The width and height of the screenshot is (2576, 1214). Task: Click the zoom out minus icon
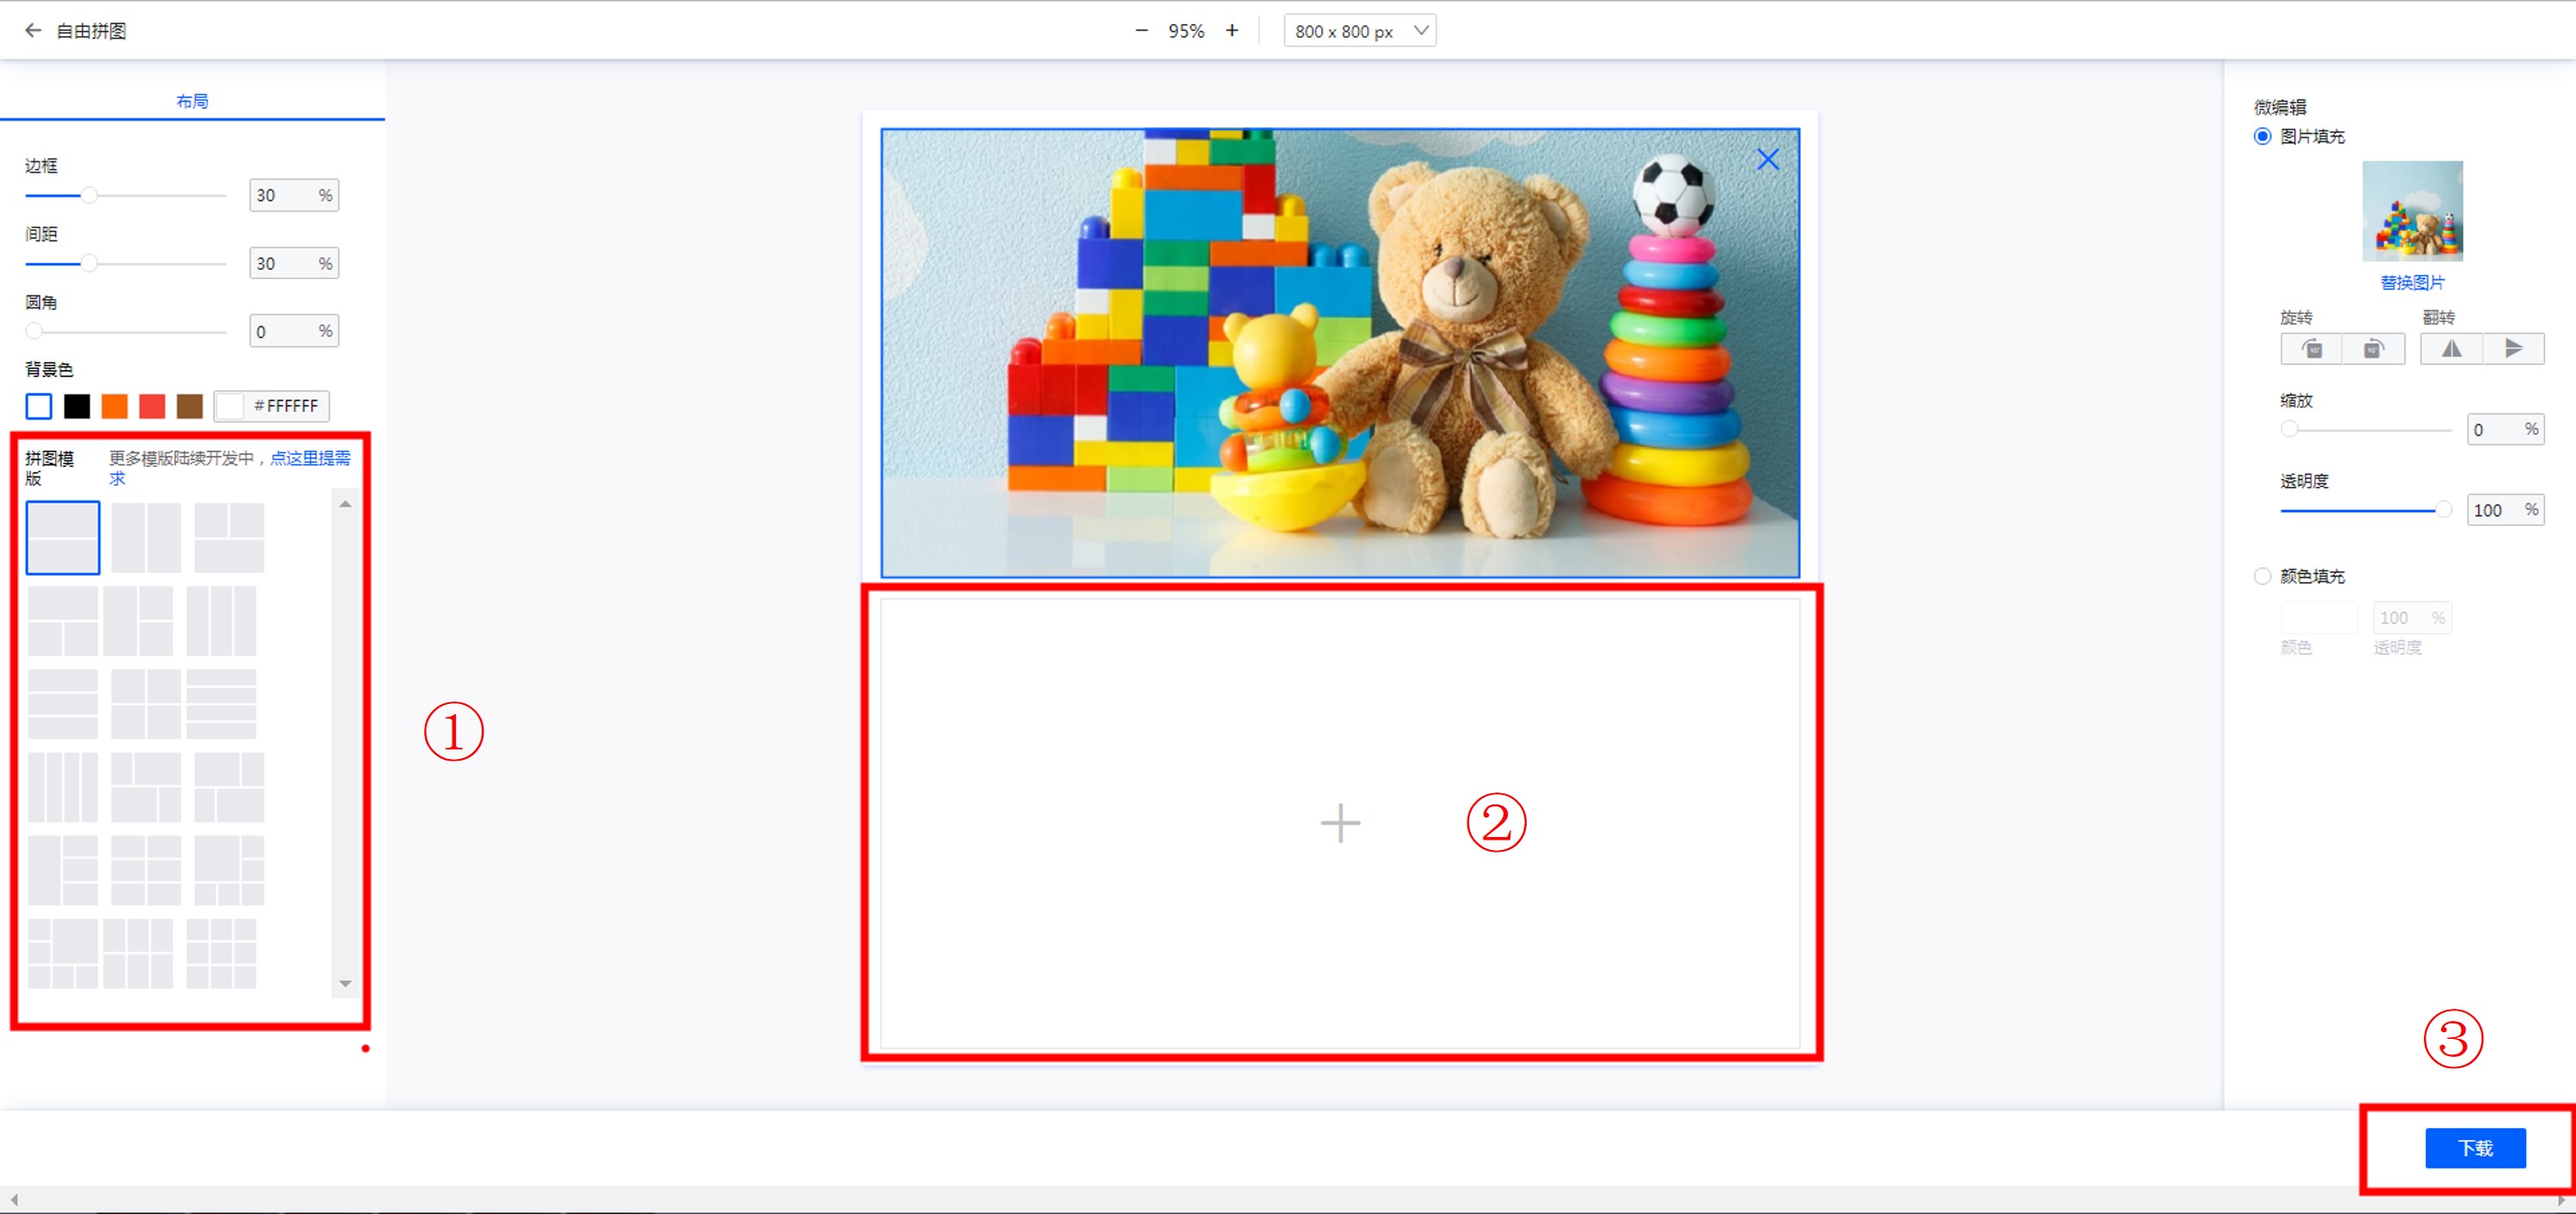(x=1141, y=30)
